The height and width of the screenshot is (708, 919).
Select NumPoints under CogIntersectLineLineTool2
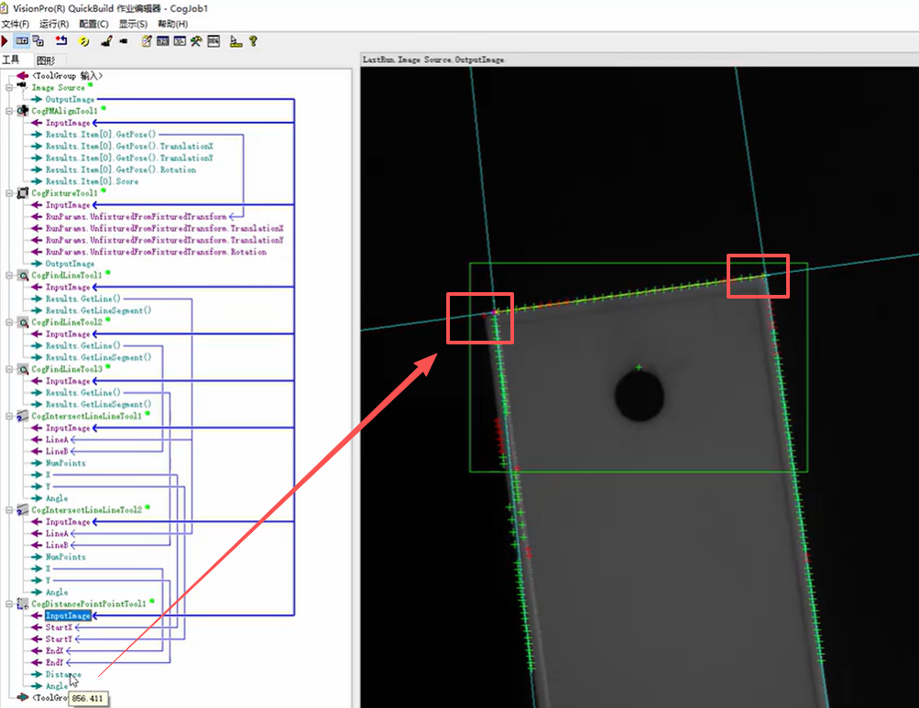click(66, 556)
